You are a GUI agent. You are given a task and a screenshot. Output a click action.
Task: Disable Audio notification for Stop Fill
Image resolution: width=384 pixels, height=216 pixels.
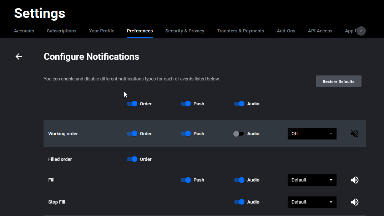239,202
